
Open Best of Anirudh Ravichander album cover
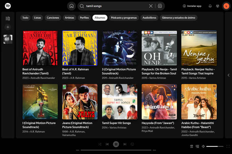point(40,48)
